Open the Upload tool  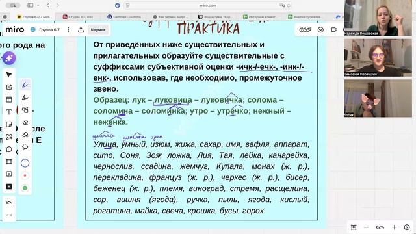(9, 174)
